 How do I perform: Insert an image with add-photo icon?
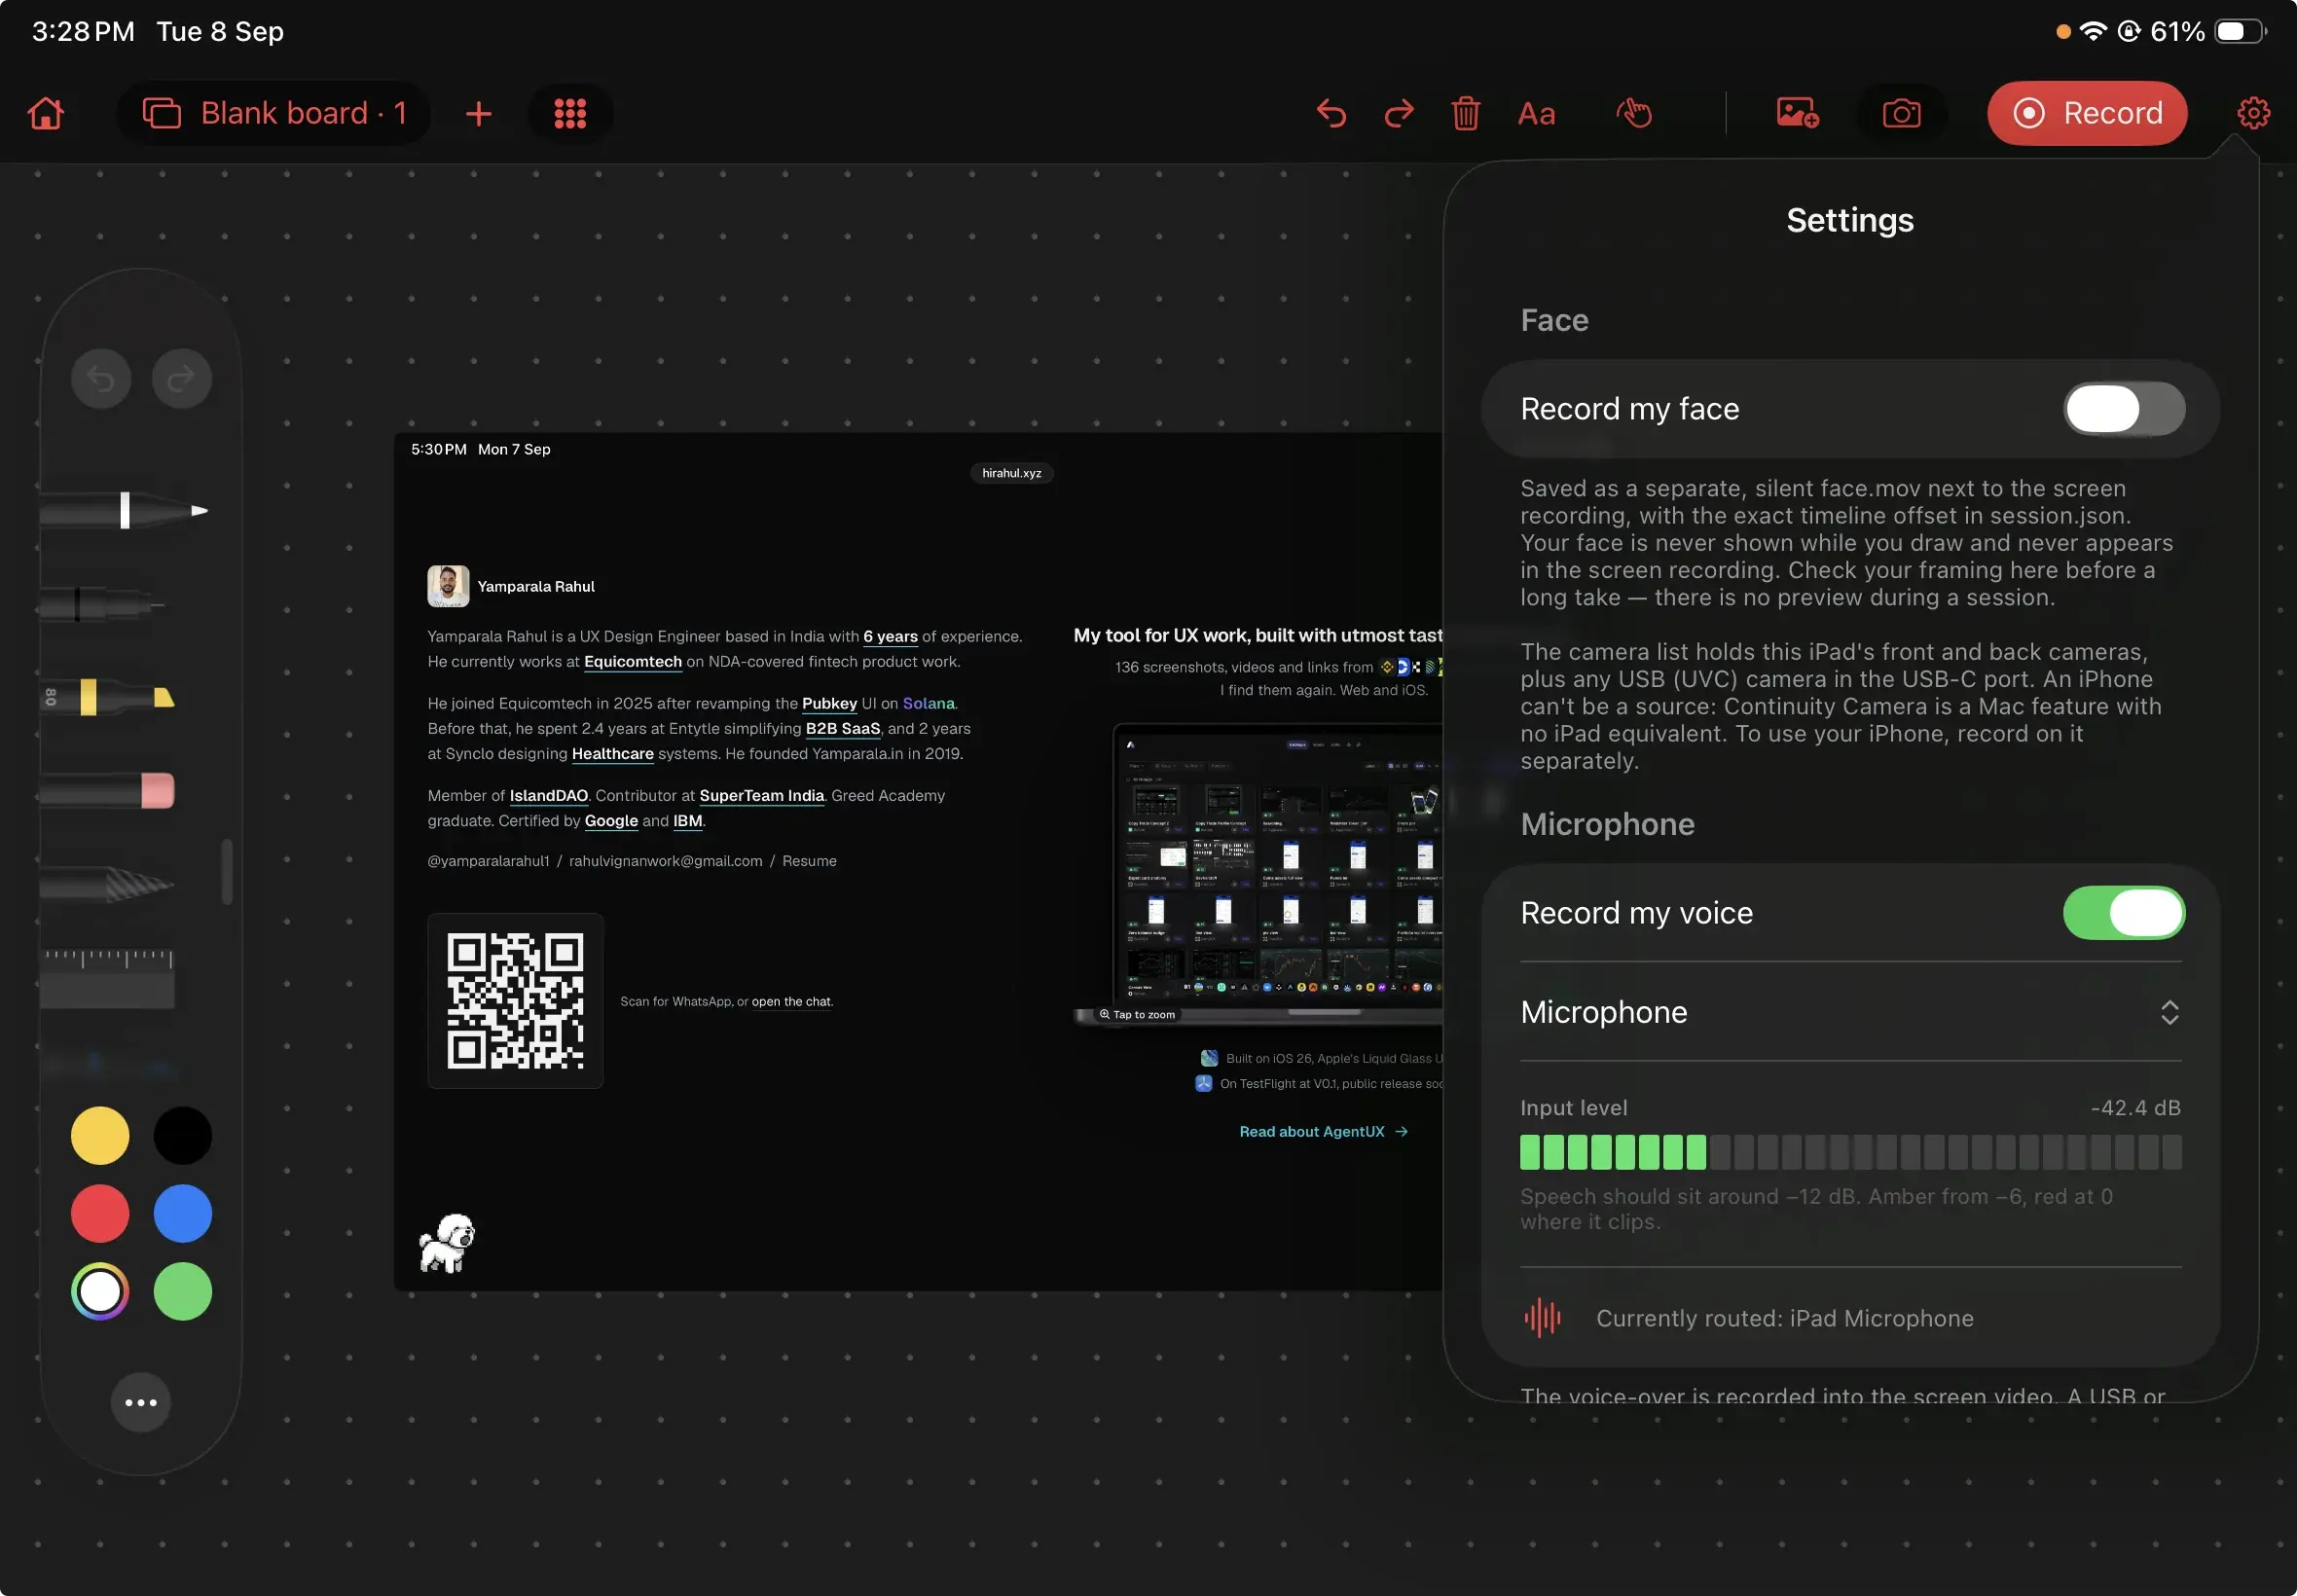[1797, 113]
